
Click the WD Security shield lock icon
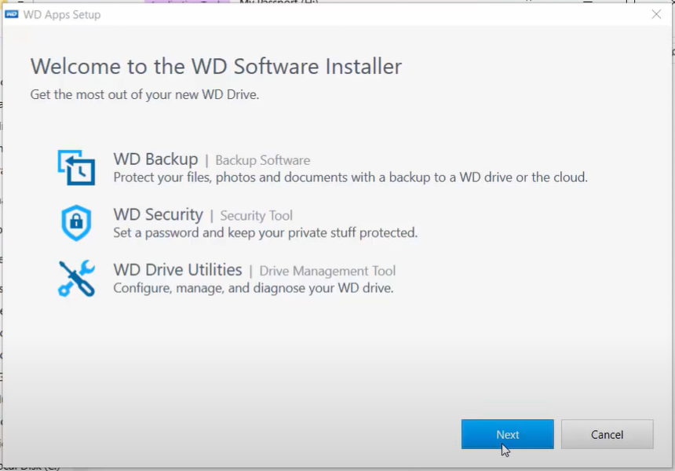(x=76, y=223)
